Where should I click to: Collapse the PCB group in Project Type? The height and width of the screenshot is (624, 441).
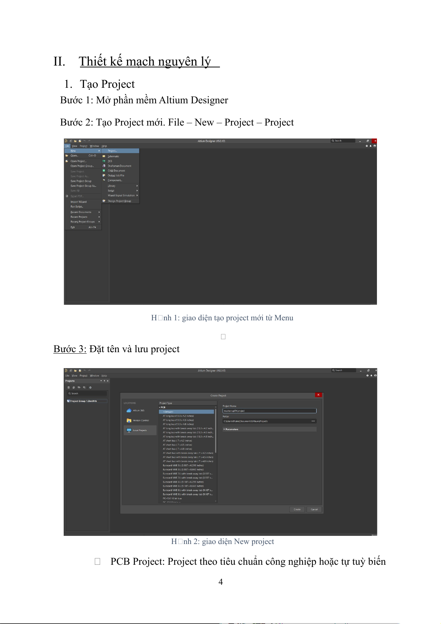[160, 407]
